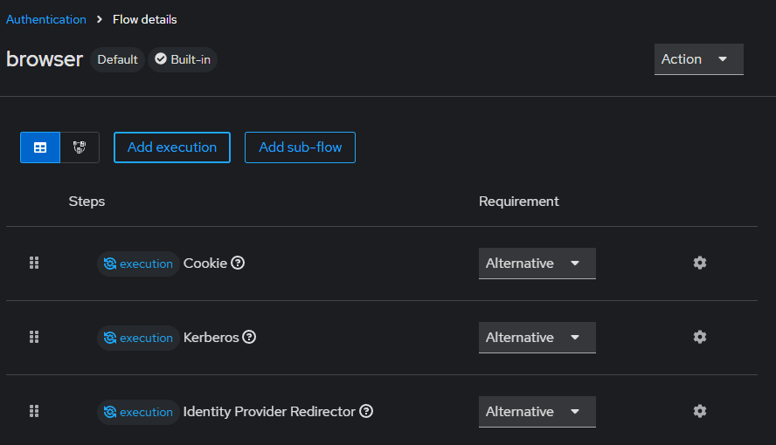This screenshot has height=445, width=776.
Task: Click the Built-in label badge
Action: point(183,59)
